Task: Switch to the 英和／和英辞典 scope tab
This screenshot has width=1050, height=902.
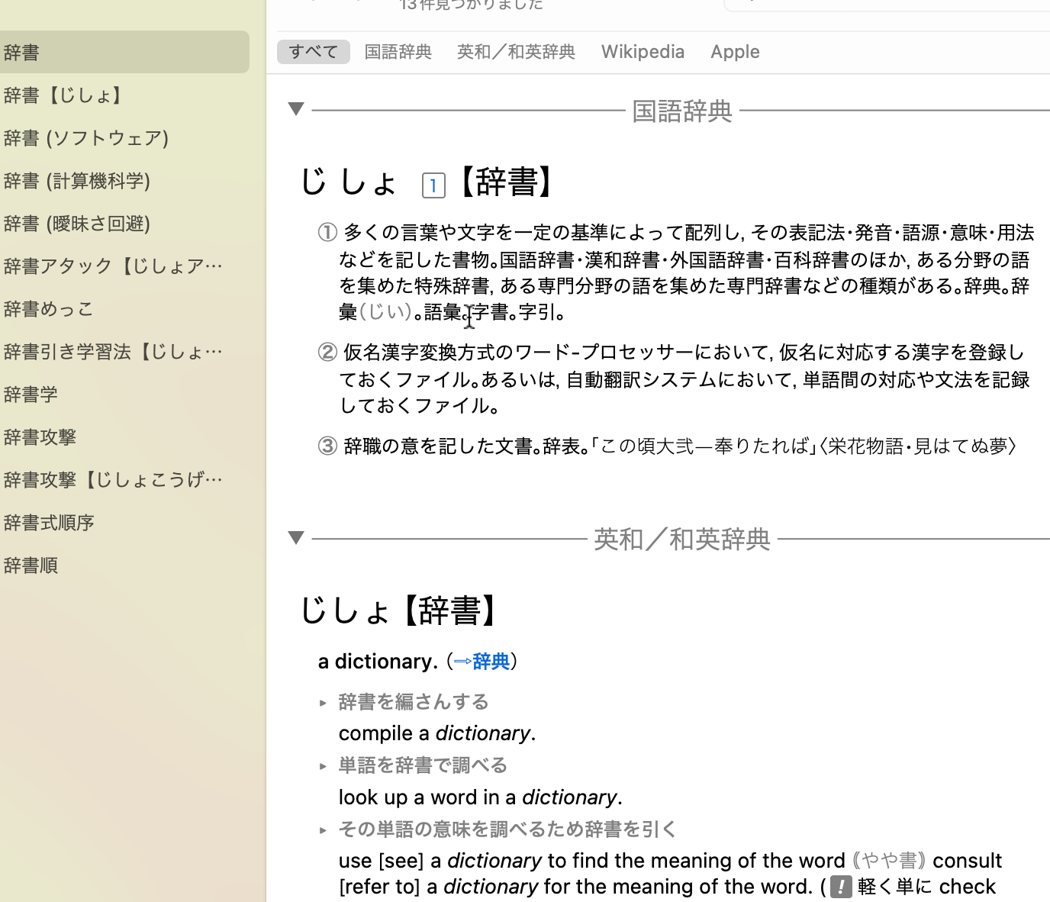Action: click(515, 51)
